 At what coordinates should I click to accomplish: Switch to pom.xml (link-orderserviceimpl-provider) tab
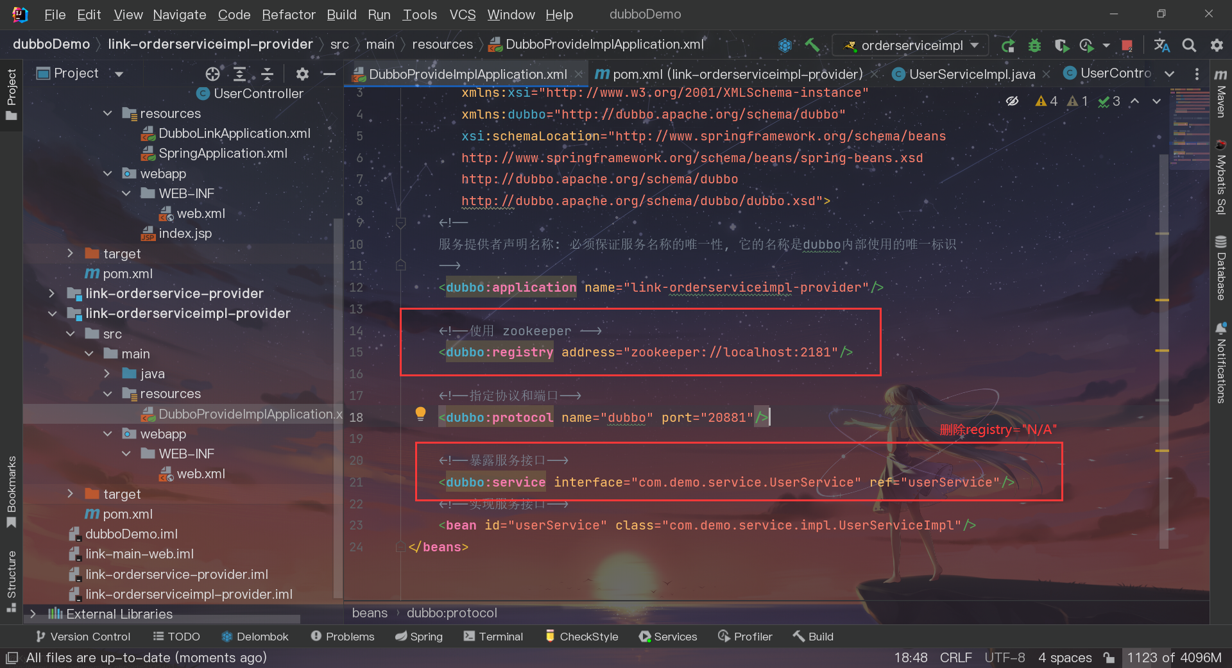click(x=737, y=74)
